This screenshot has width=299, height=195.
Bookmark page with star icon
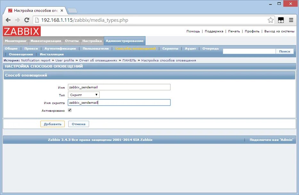click(270, 20)
